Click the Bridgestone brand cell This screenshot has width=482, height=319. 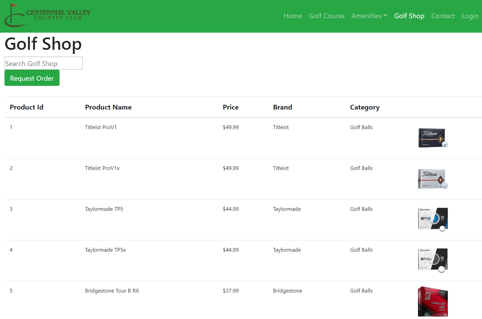pos(287,290)
